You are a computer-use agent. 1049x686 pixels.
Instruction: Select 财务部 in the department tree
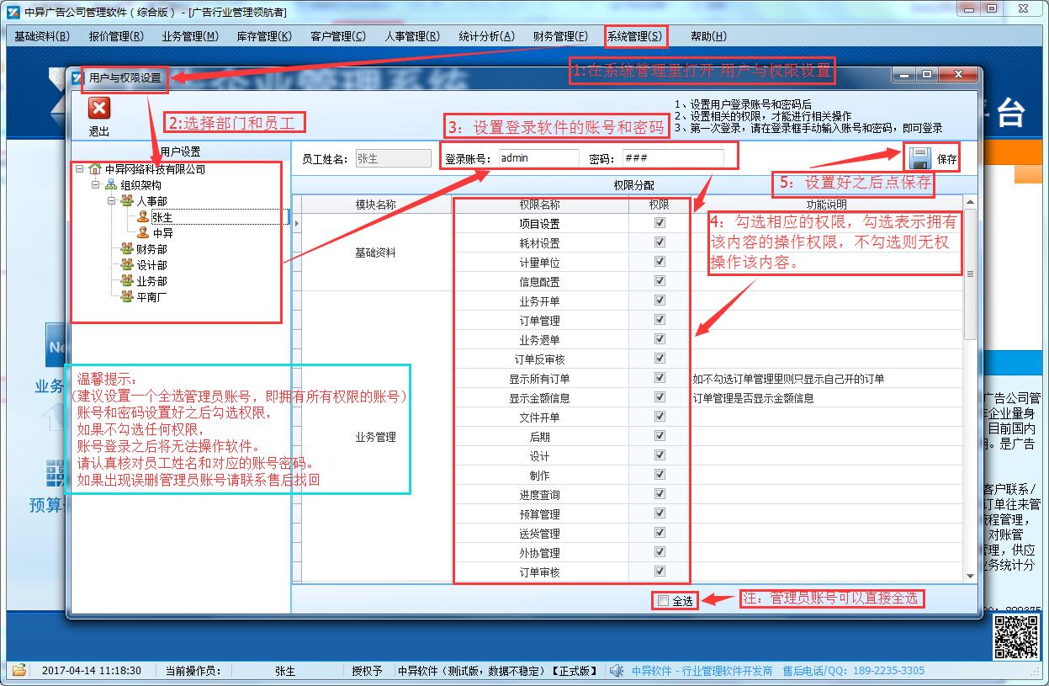pyautogui.click(x=152, y=249)
